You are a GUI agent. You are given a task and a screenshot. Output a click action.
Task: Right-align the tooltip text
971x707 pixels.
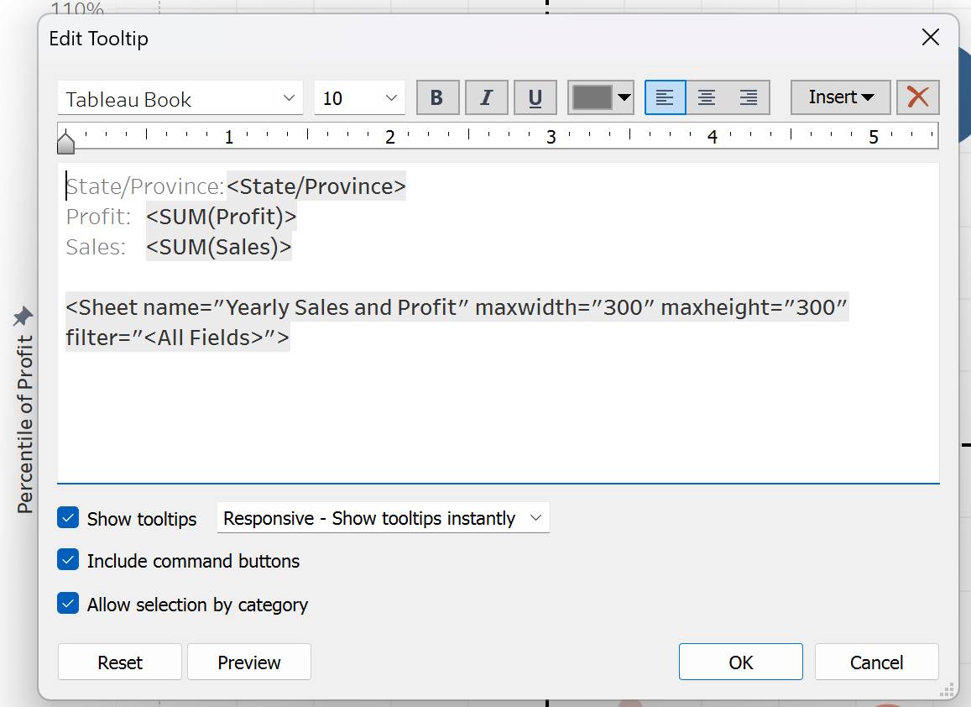(x=749, y=97)
